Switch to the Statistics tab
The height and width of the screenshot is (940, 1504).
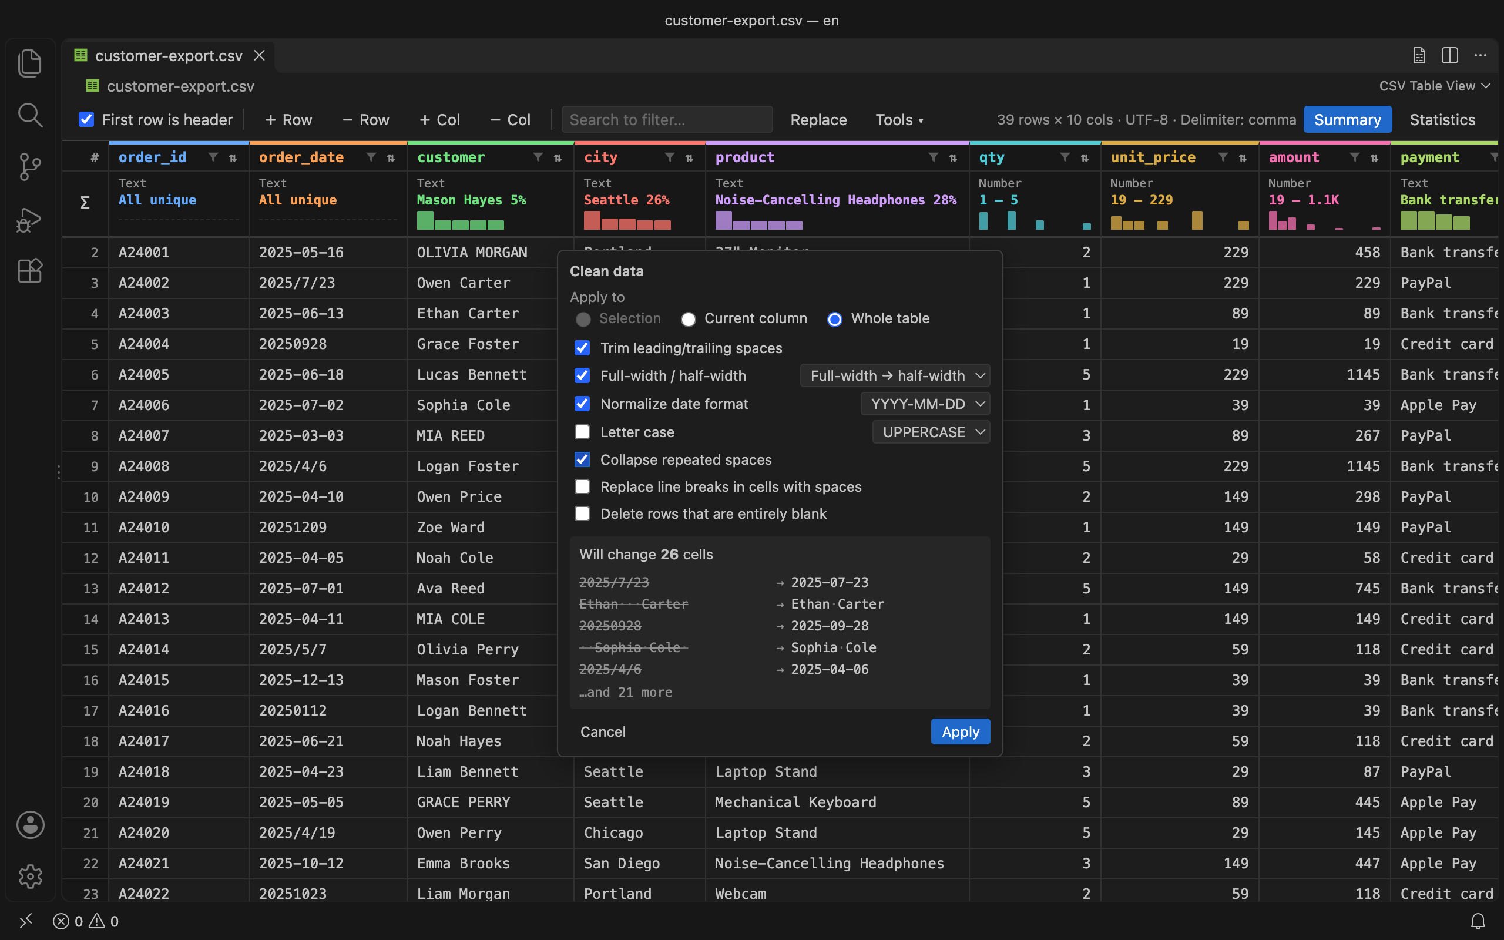[1442, 119]
